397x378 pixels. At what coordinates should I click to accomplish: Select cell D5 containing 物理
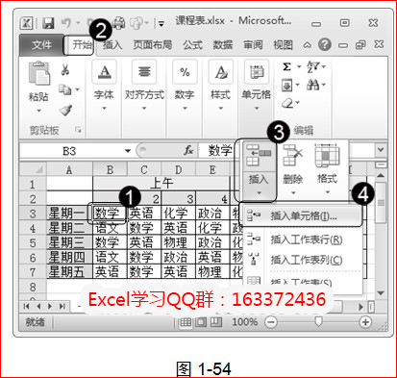click(179, 242)
